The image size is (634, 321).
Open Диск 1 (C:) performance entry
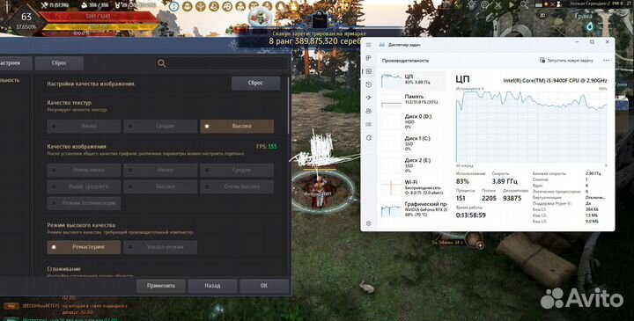(413, 143)
